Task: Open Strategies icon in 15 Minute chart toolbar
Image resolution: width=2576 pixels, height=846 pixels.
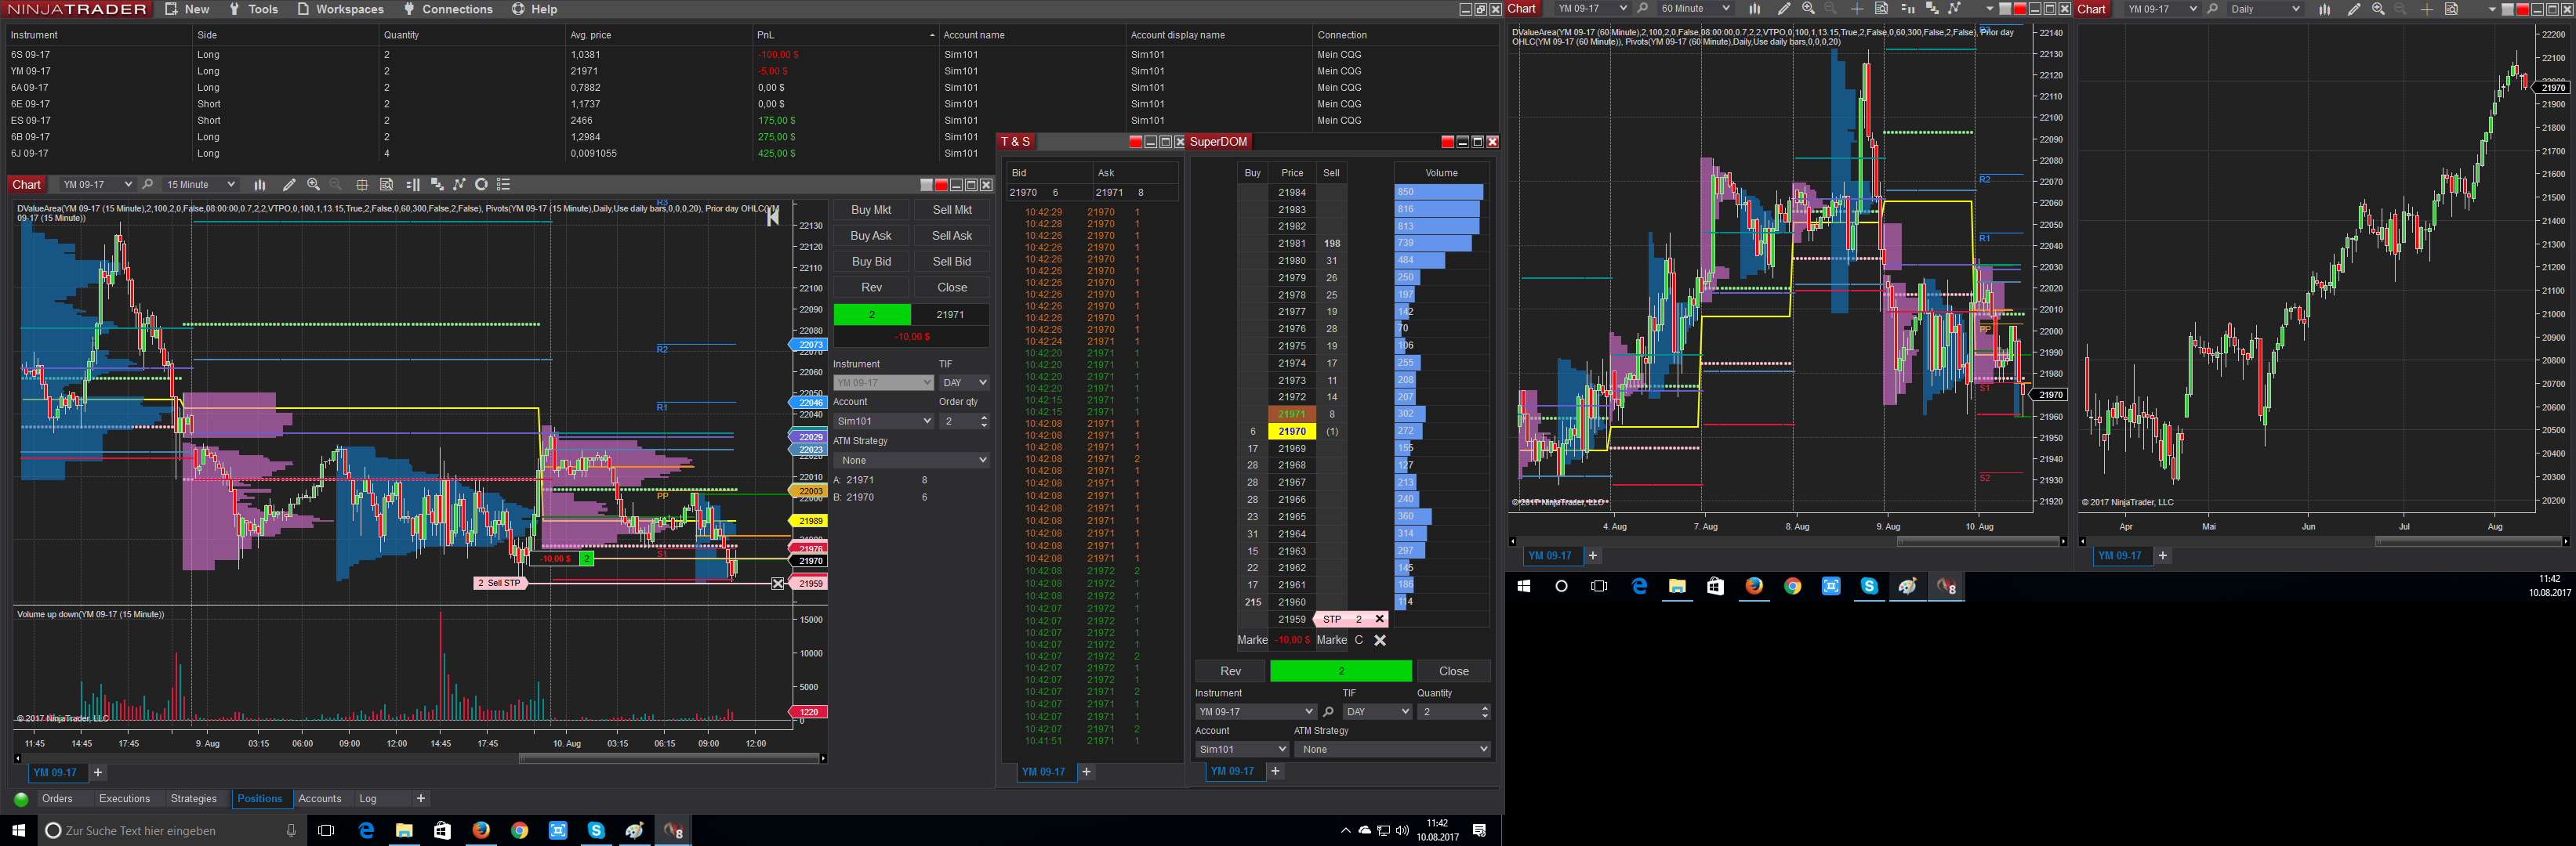Action: click(459, 185)
